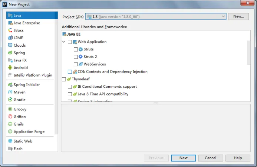Viewport: 257px width, 167px height.
Task: Click the splitter handle below frameworks list
Action: 156,103
